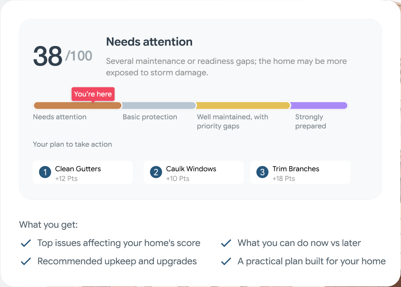Click the Needs attention heading

click(149, 42)
